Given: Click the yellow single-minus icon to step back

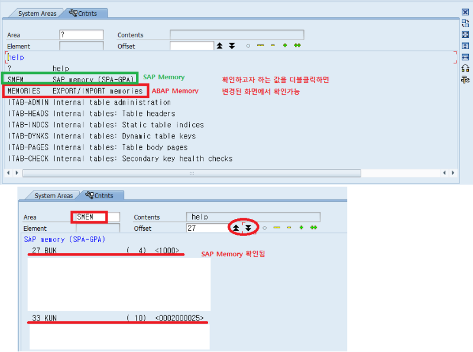Looking at the screenshot, I should (x=273, y=45).
